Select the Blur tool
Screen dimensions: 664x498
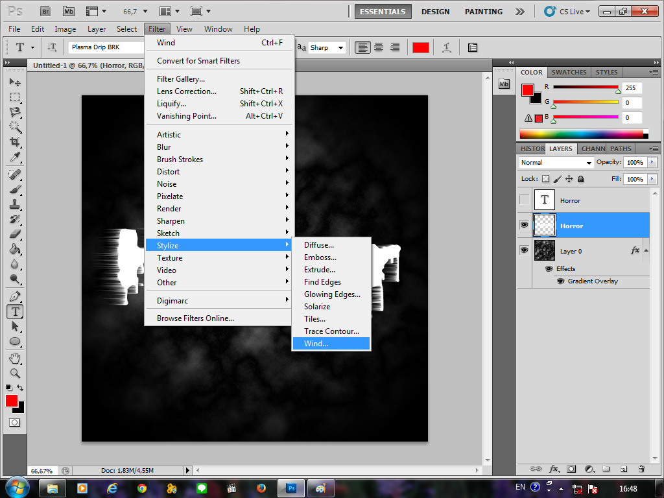[x=15, y=264]
